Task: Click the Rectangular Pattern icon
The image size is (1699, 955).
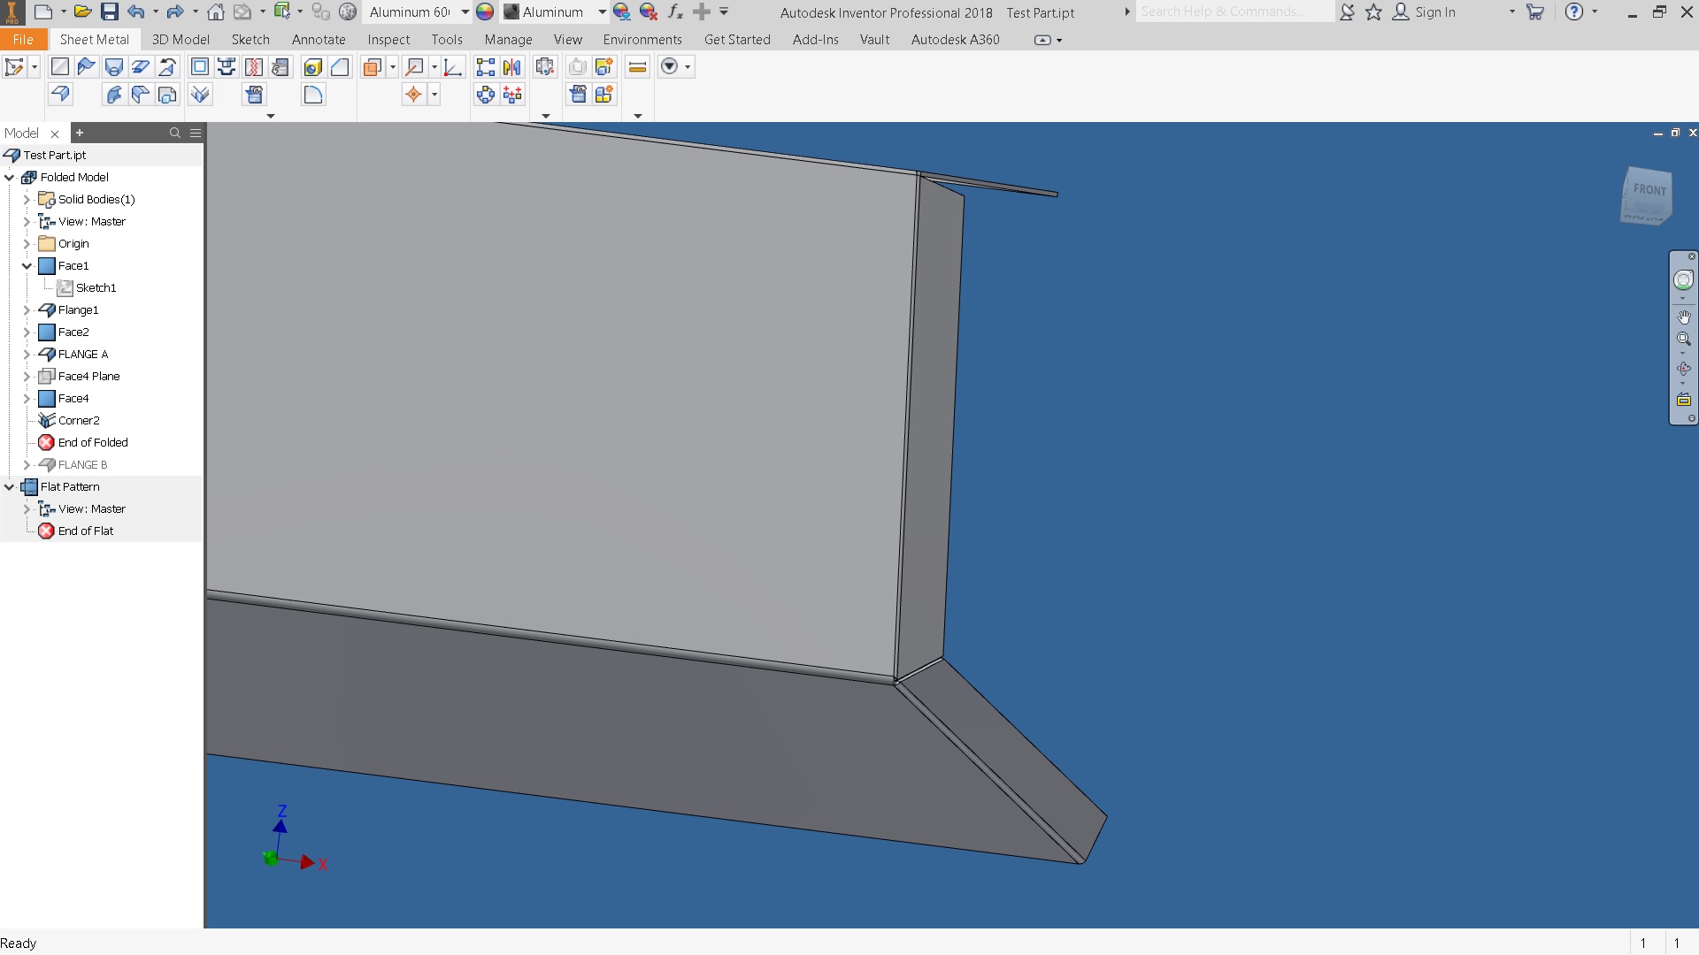Action: (485, 67)
